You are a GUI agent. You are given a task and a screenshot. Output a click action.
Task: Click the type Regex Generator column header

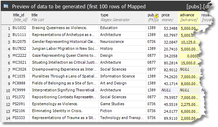pyautogui.click(x=122, y=18)
